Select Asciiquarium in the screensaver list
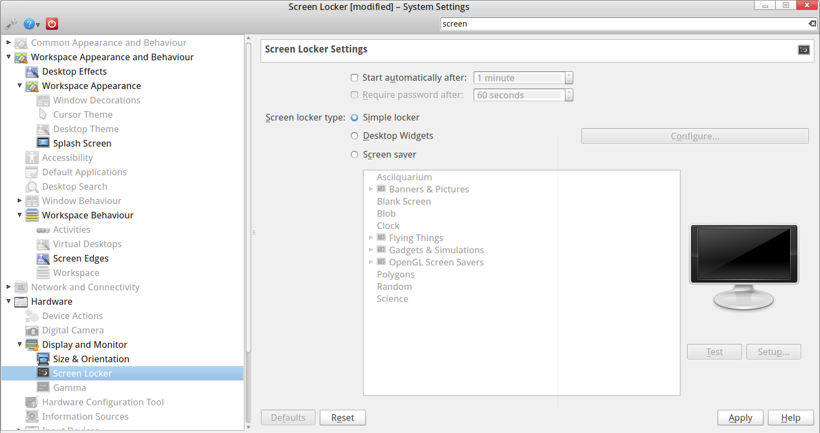Viewport: 820px width, 433px height. [x=404, y=177]
